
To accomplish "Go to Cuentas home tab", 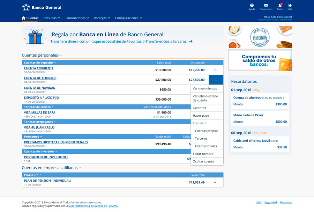I will [30, 18].
